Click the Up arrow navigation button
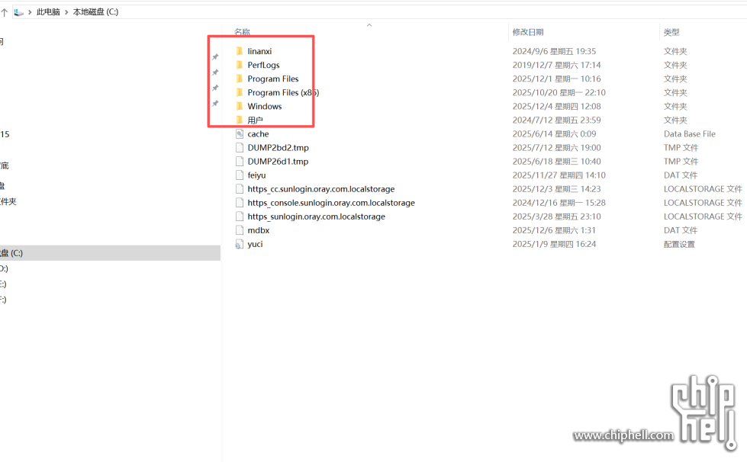This screenshot has height=462, width=747. click(4, 12)
